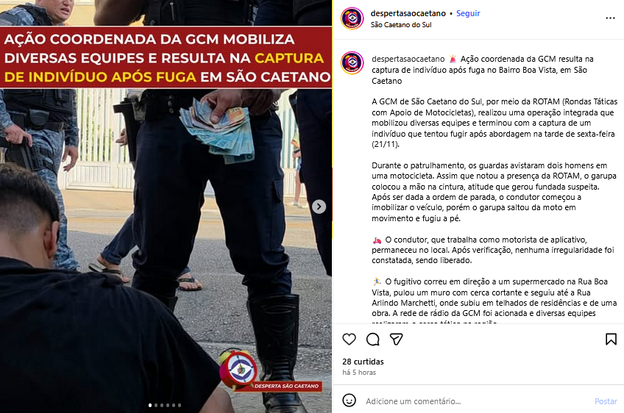Screen dimensions: 624x413
Task: Follow the account via Seguir
Action: [468, 13]
